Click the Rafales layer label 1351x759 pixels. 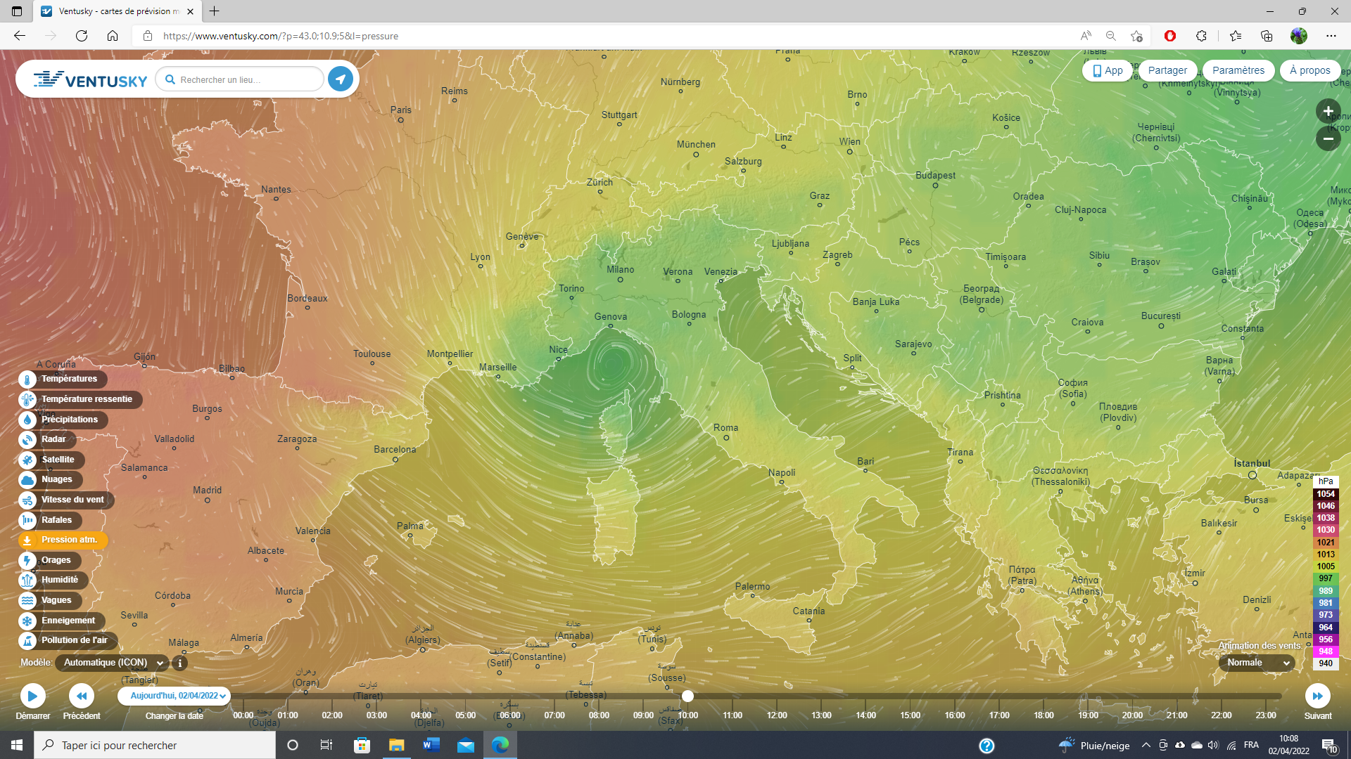56,520
